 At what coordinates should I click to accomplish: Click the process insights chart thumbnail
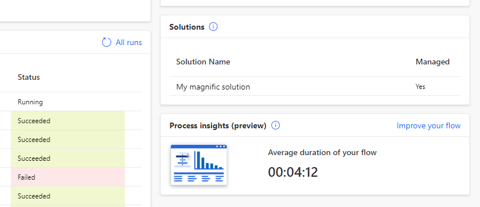coord(199,165)
